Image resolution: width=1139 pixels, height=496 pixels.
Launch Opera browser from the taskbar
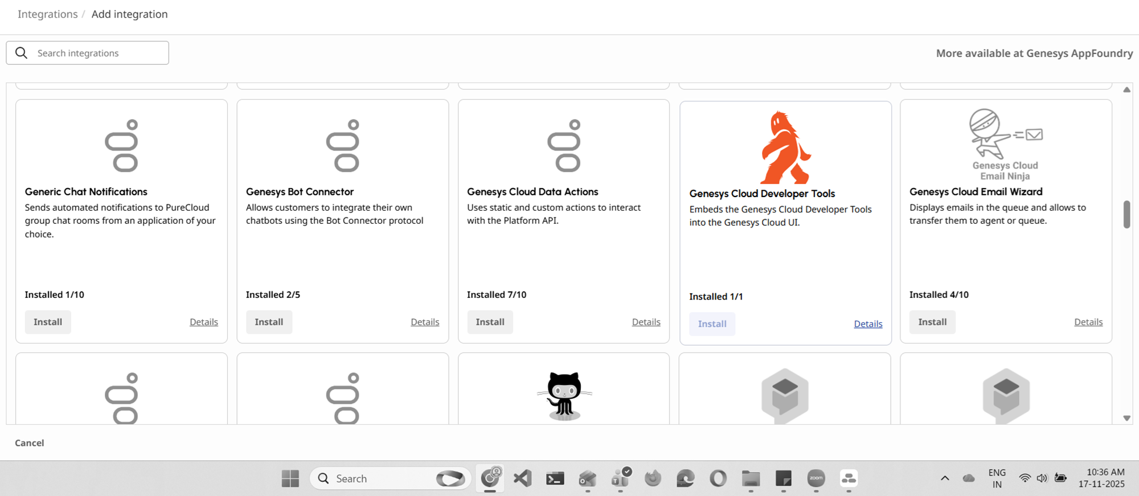(718, 478)
